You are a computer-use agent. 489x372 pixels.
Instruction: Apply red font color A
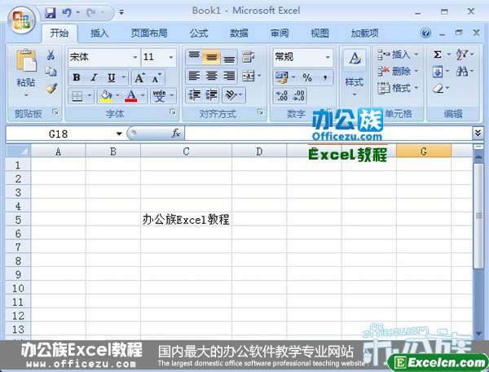tap(131, 96)
